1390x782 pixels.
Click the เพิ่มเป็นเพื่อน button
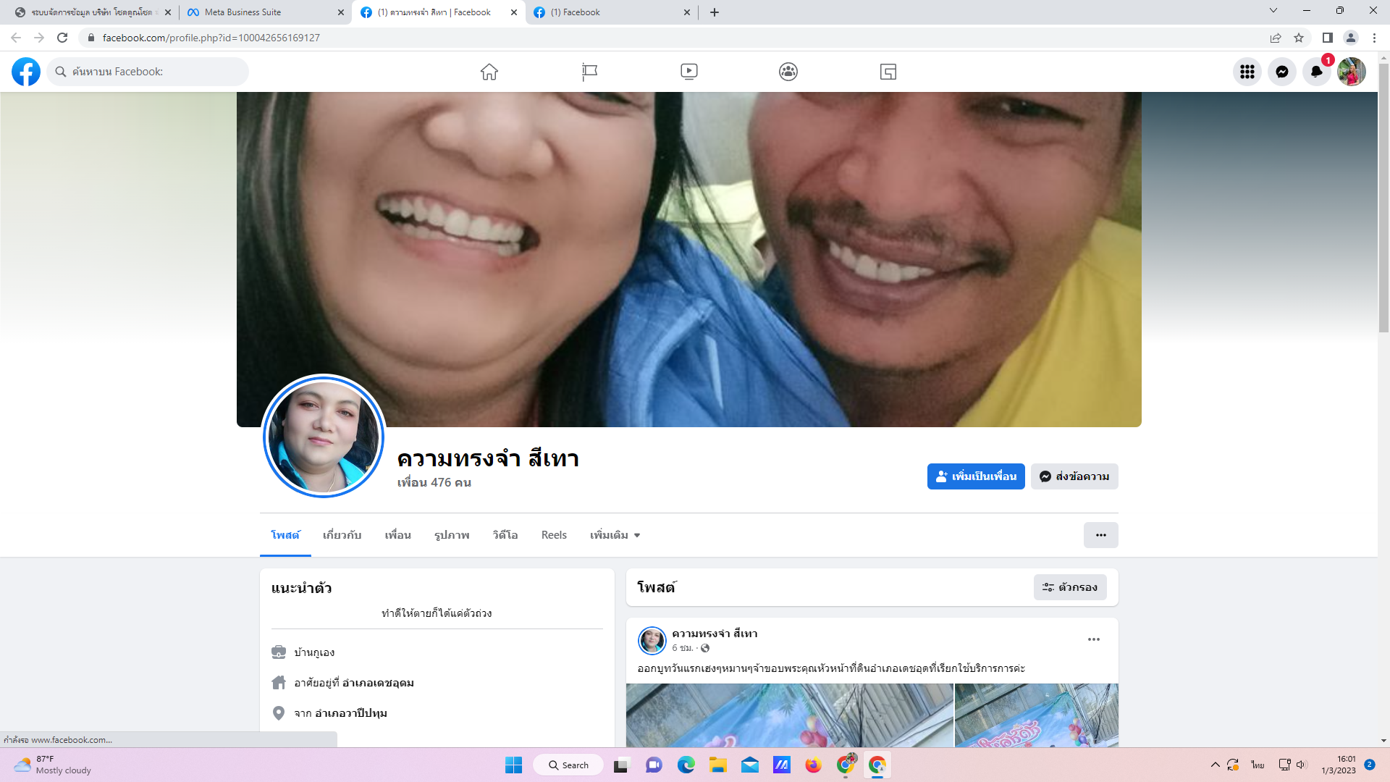click(x=976, y=476)
